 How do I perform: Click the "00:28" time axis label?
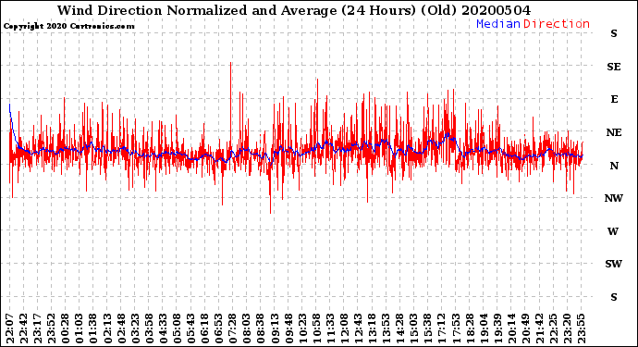pyautogui.click(x=66, y=328)
